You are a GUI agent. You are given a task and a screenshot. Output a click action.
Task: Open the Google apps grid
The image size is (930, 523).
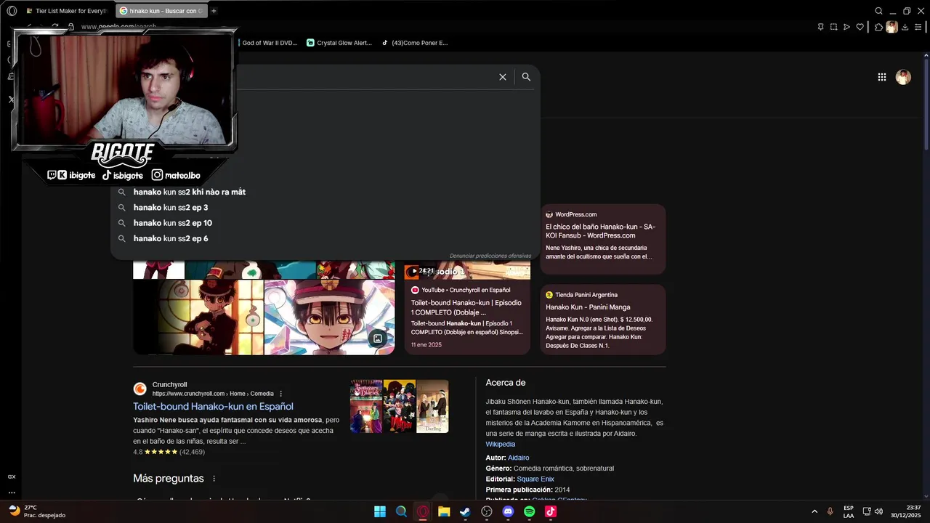881,77
